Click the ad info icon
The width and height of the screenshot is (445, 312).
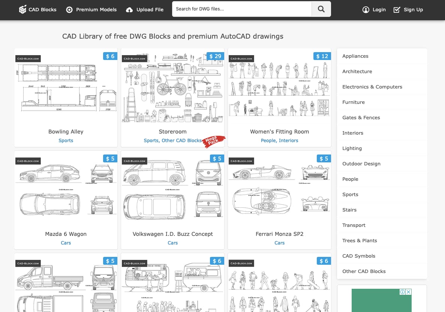point(402,292)
